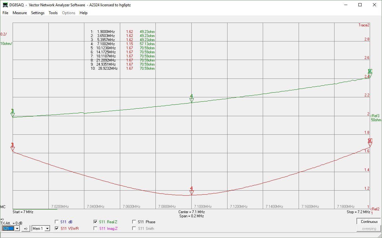Screen dimensions: 382x238
Task: Enable the S11 dB trace checkbox
Action: click(57, 222)
